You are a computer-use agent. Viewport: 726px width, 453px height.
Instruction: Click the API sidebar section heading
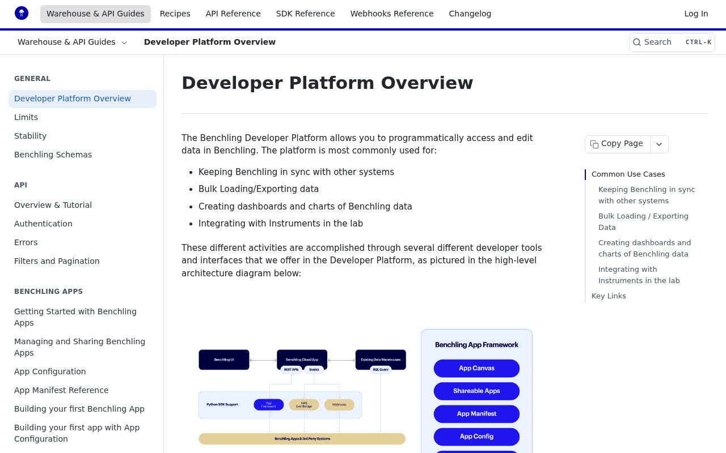click(x=20, y=185)
